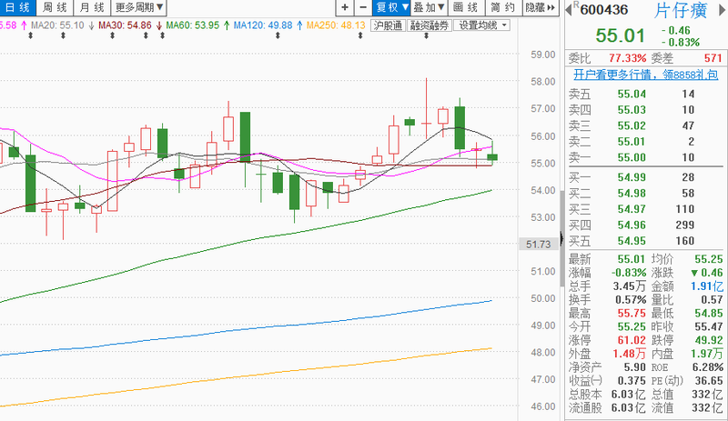This screenshot has width=728, height=421.
Task: Click the zoom in plus button
Action: [x=345, y=7]
